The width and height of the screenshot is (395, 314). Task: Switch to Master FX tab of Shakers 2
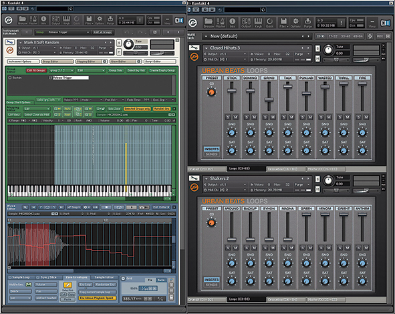(325, 300)
